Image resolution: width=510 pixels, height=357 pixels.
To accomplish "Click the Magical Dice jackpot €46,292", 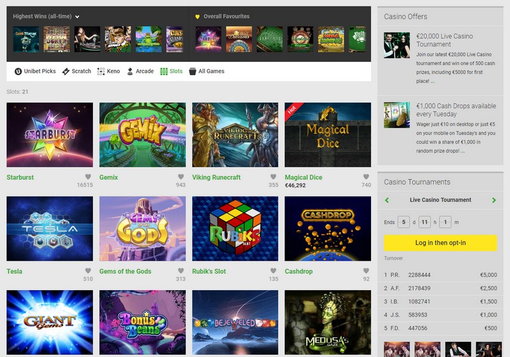I will 295,186.
